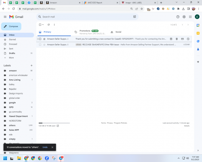Open the Starred folder

pyautogui.click(x=13, y=39)
